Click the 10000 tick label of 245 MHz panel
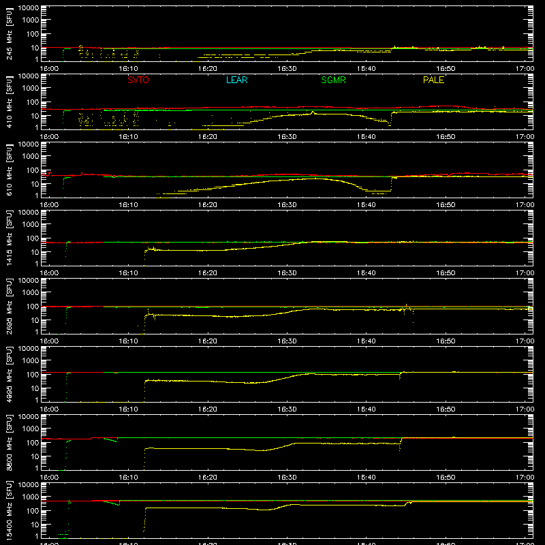 [x=29, y=8]
